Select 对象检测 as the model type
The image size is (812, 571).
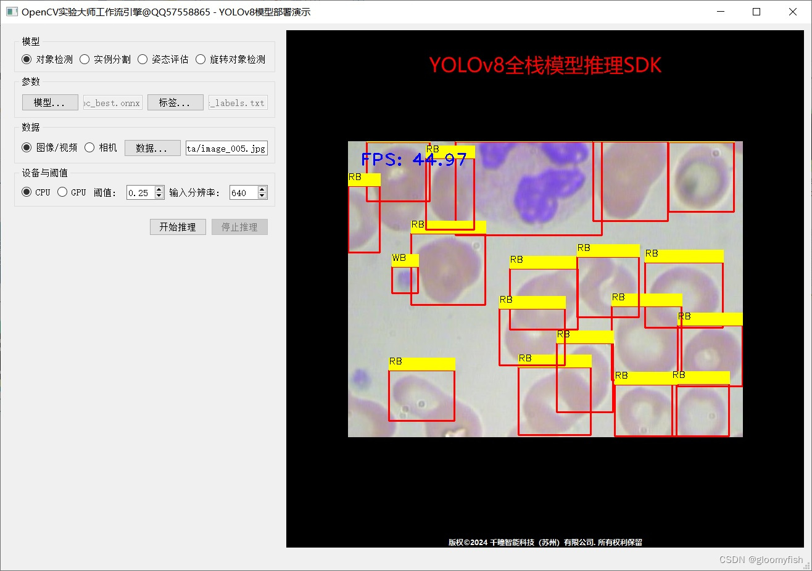[25, 59]
